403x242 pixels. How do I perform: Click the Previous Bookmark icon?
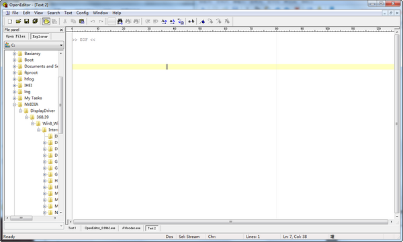pos(219,21)
